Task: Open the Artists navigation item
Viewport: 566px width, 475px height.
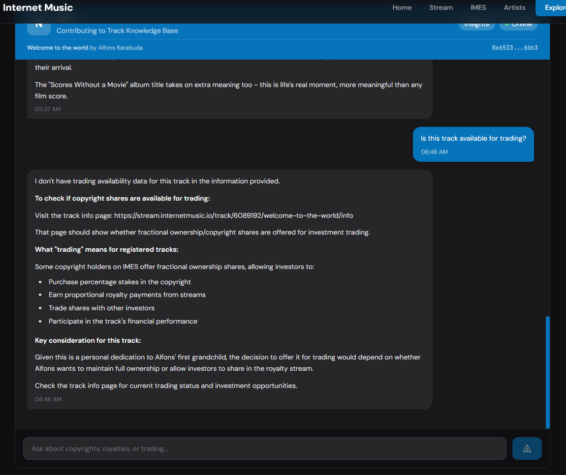Action: [x=514, y=7]
